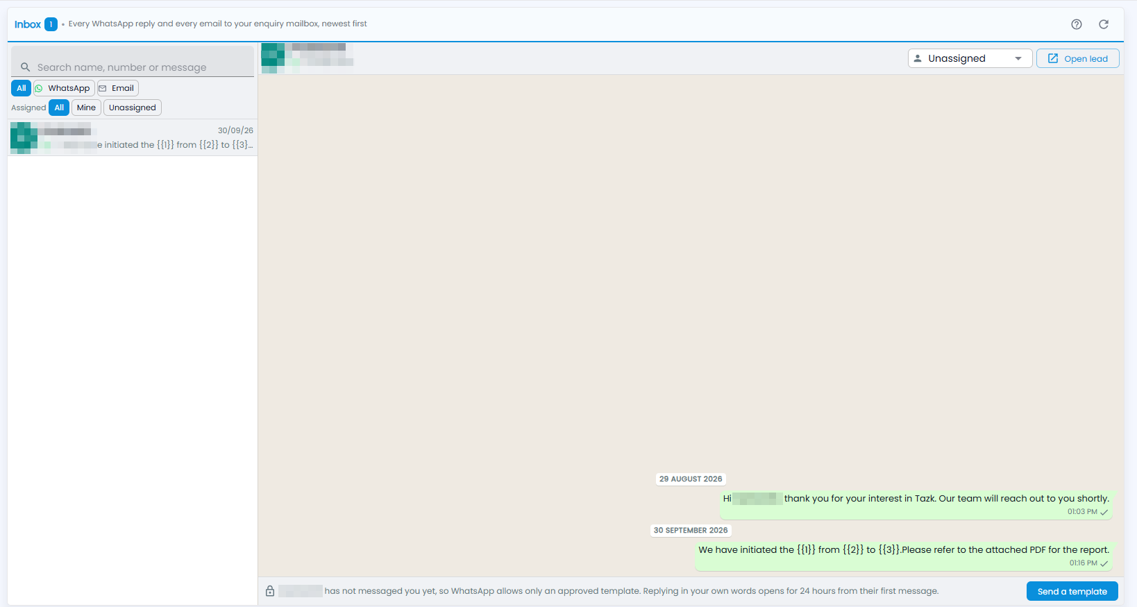Click the 01:16 PM message timestamp

1083,563
